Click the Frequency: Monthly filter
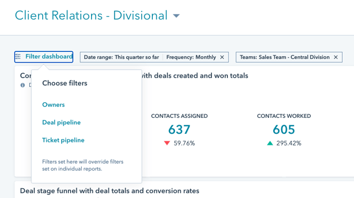This screenshot has height=198, width=354. click(191, 58)
